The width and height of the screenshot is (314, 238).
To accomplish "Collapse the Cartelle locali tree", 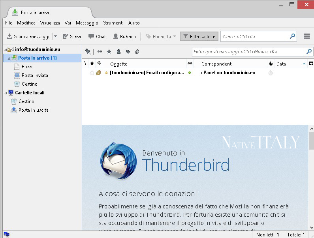I will click(6, 93).
